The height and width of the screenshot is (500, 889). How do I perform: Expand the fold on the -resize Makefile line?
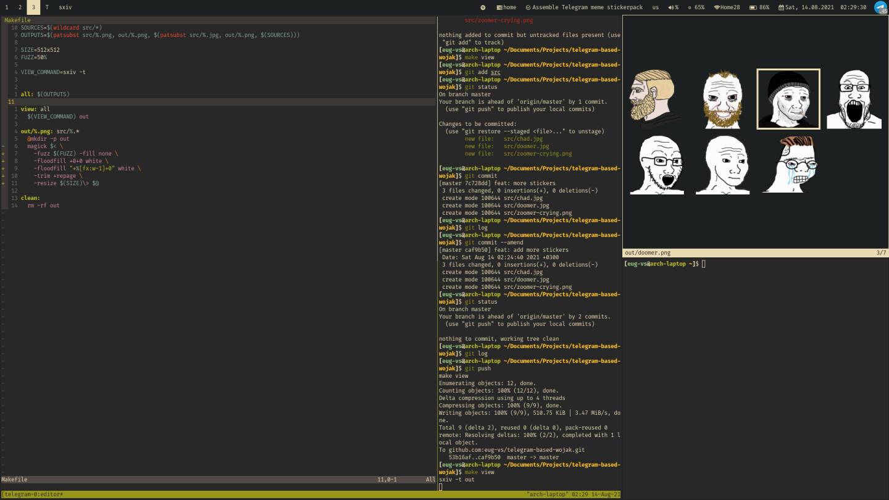tap(4, 183)
